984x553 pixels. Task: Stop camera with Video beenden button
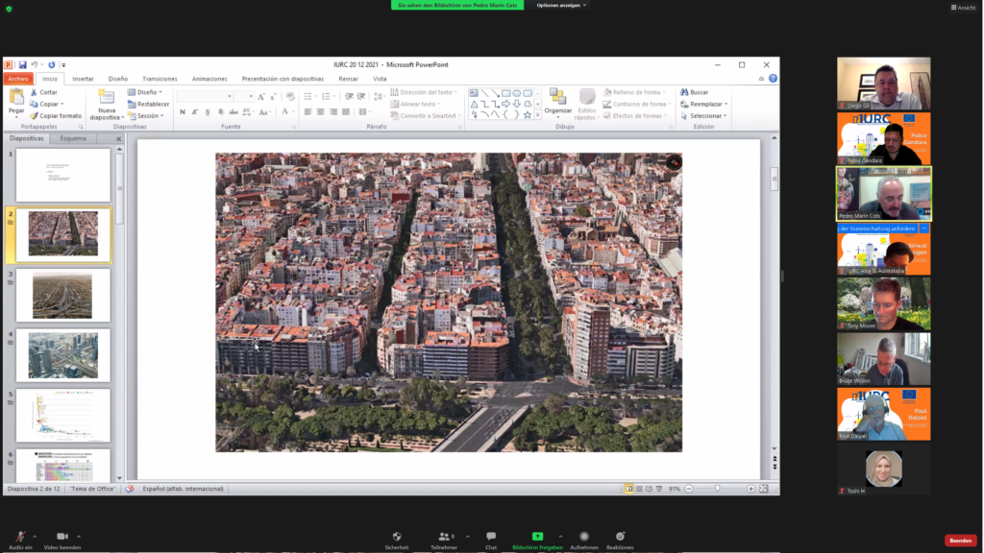62,537
